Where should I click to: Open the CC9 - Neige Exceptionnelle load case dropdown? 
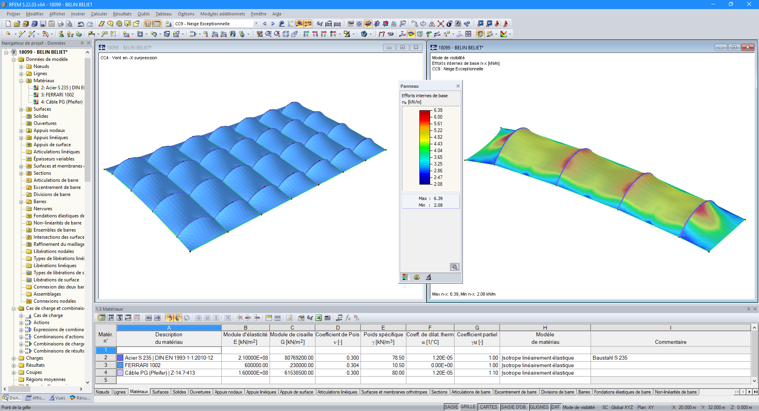pyautogui.click(x=257, y=23)
